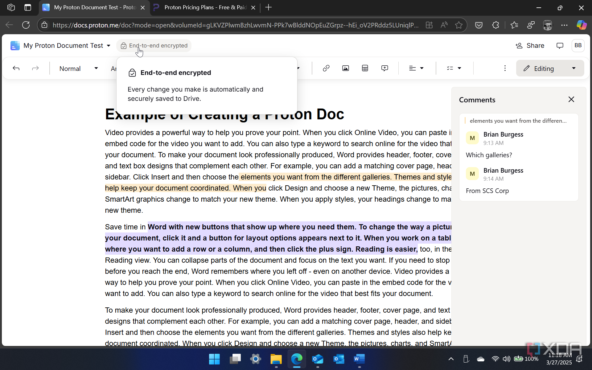Click the Proton Docs logo icon
This screenshot has width=592, height=370.
tap(15, 46)
